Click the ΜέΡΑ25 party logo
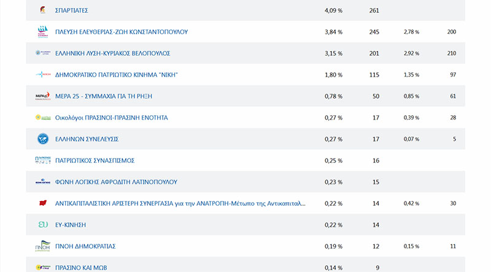Screen dimensions: 491x272 point(42,96)
